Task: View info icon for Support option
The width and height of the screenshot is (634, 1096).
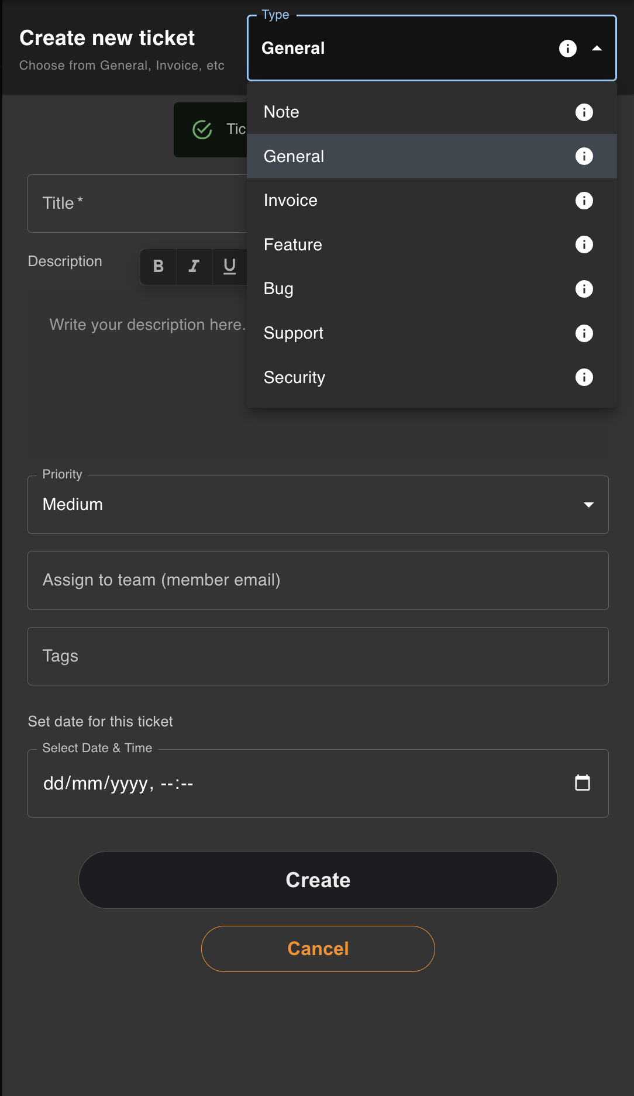Action: point(584,333)
